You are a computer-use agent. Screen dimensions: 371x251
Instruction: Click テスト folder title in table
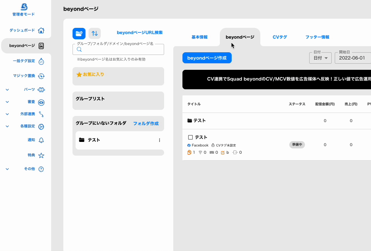[x=200, y=121]
